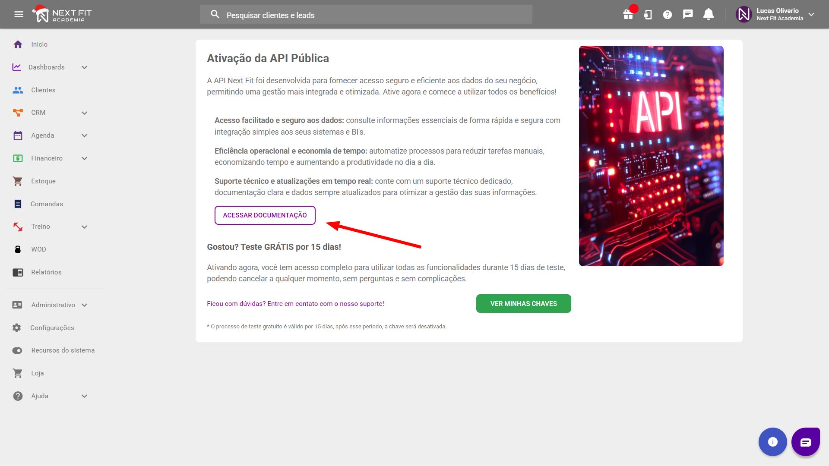829x466 pixels.
Task: Click the help question mark icon
Action: tap(668, 15)
